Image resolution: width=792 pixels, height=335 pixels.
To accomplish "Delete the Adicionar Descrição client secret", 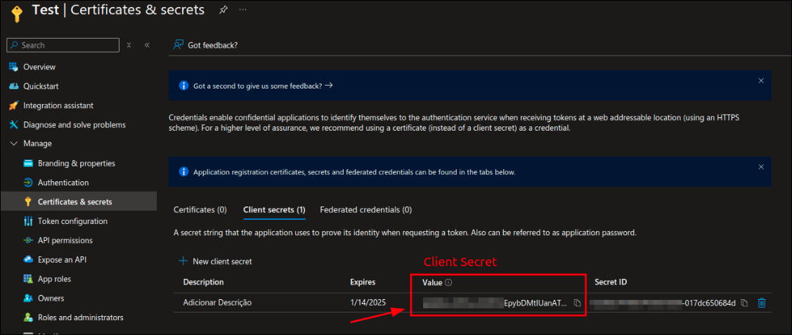I will (x=761, y=303).
